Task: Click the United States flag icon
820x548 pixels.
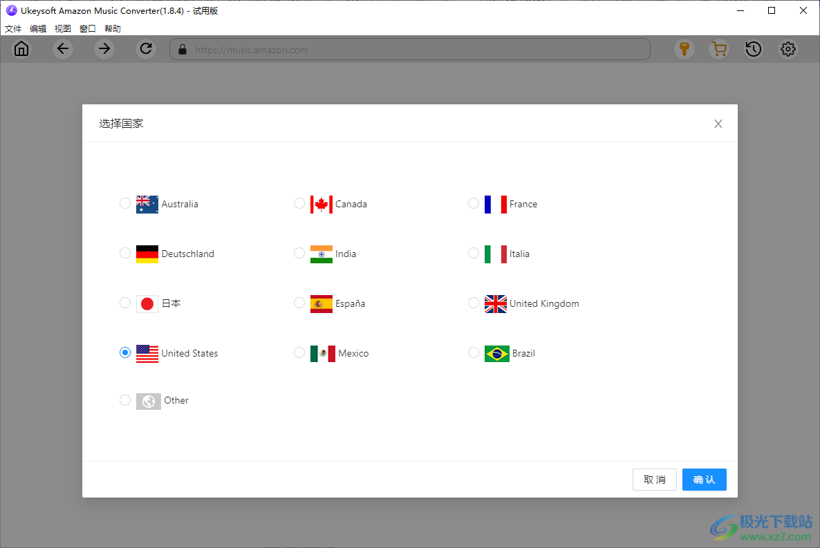Action: point(147,354)
